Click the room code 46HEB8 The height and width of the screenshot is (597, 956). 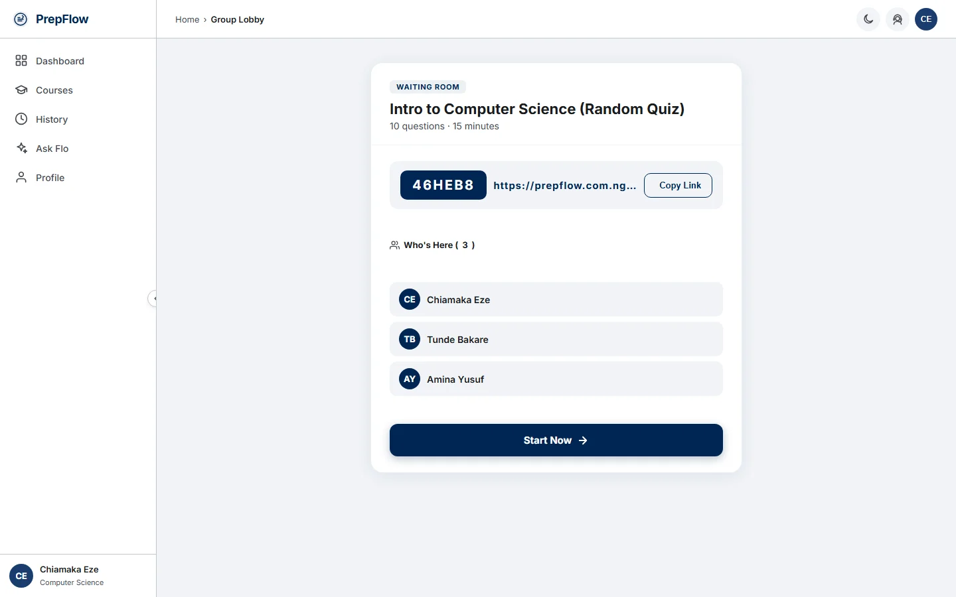[443, 185]
